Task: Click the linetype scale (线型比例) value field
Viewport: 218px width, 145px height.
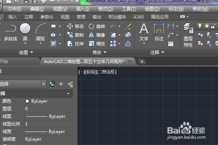Action: 48,124
